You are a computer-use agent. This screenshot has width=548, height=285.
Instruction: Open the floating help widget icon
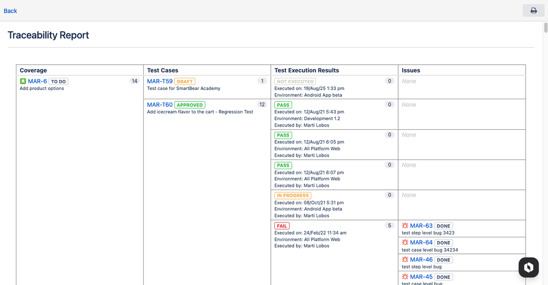point(529,267)
